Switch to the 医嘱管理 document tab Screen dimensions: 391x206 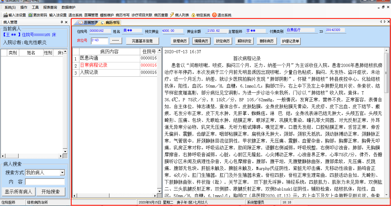click(x=88, y=22)
